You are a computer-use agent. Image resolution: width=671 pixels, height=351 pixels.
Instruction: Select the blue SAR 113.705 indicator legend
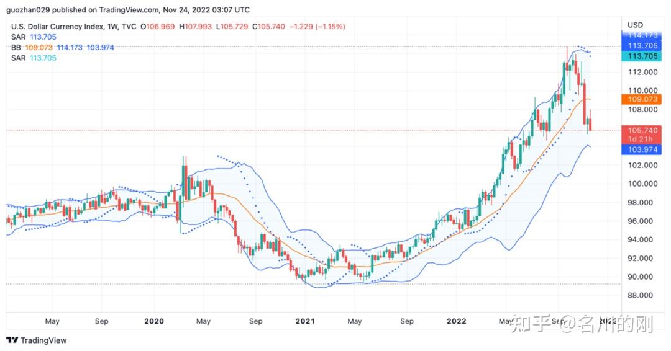tap(34, 37)
